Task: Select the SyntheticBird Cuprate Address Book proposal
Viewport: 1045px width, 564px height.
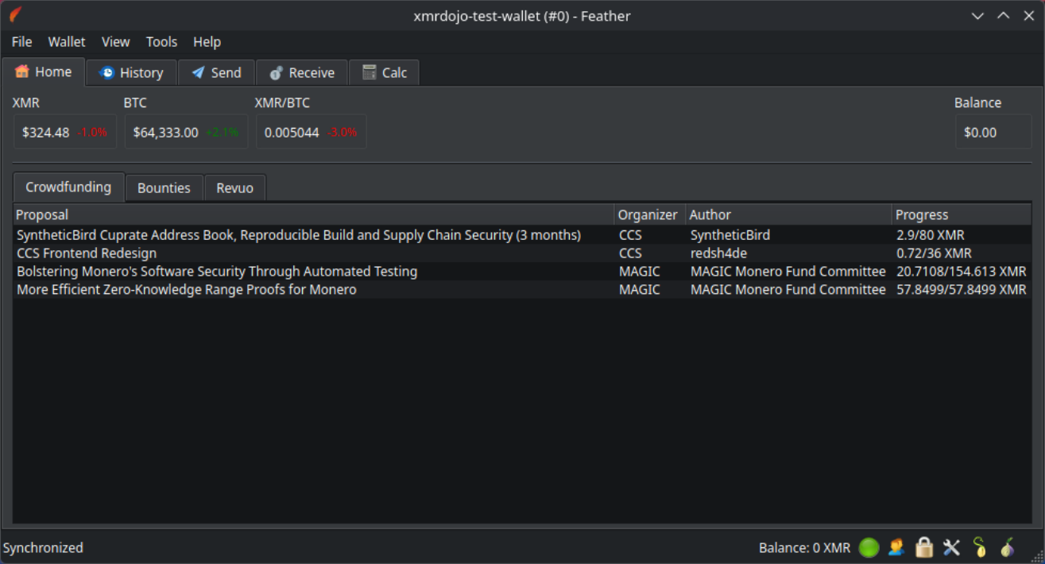Action: (299, 235)
